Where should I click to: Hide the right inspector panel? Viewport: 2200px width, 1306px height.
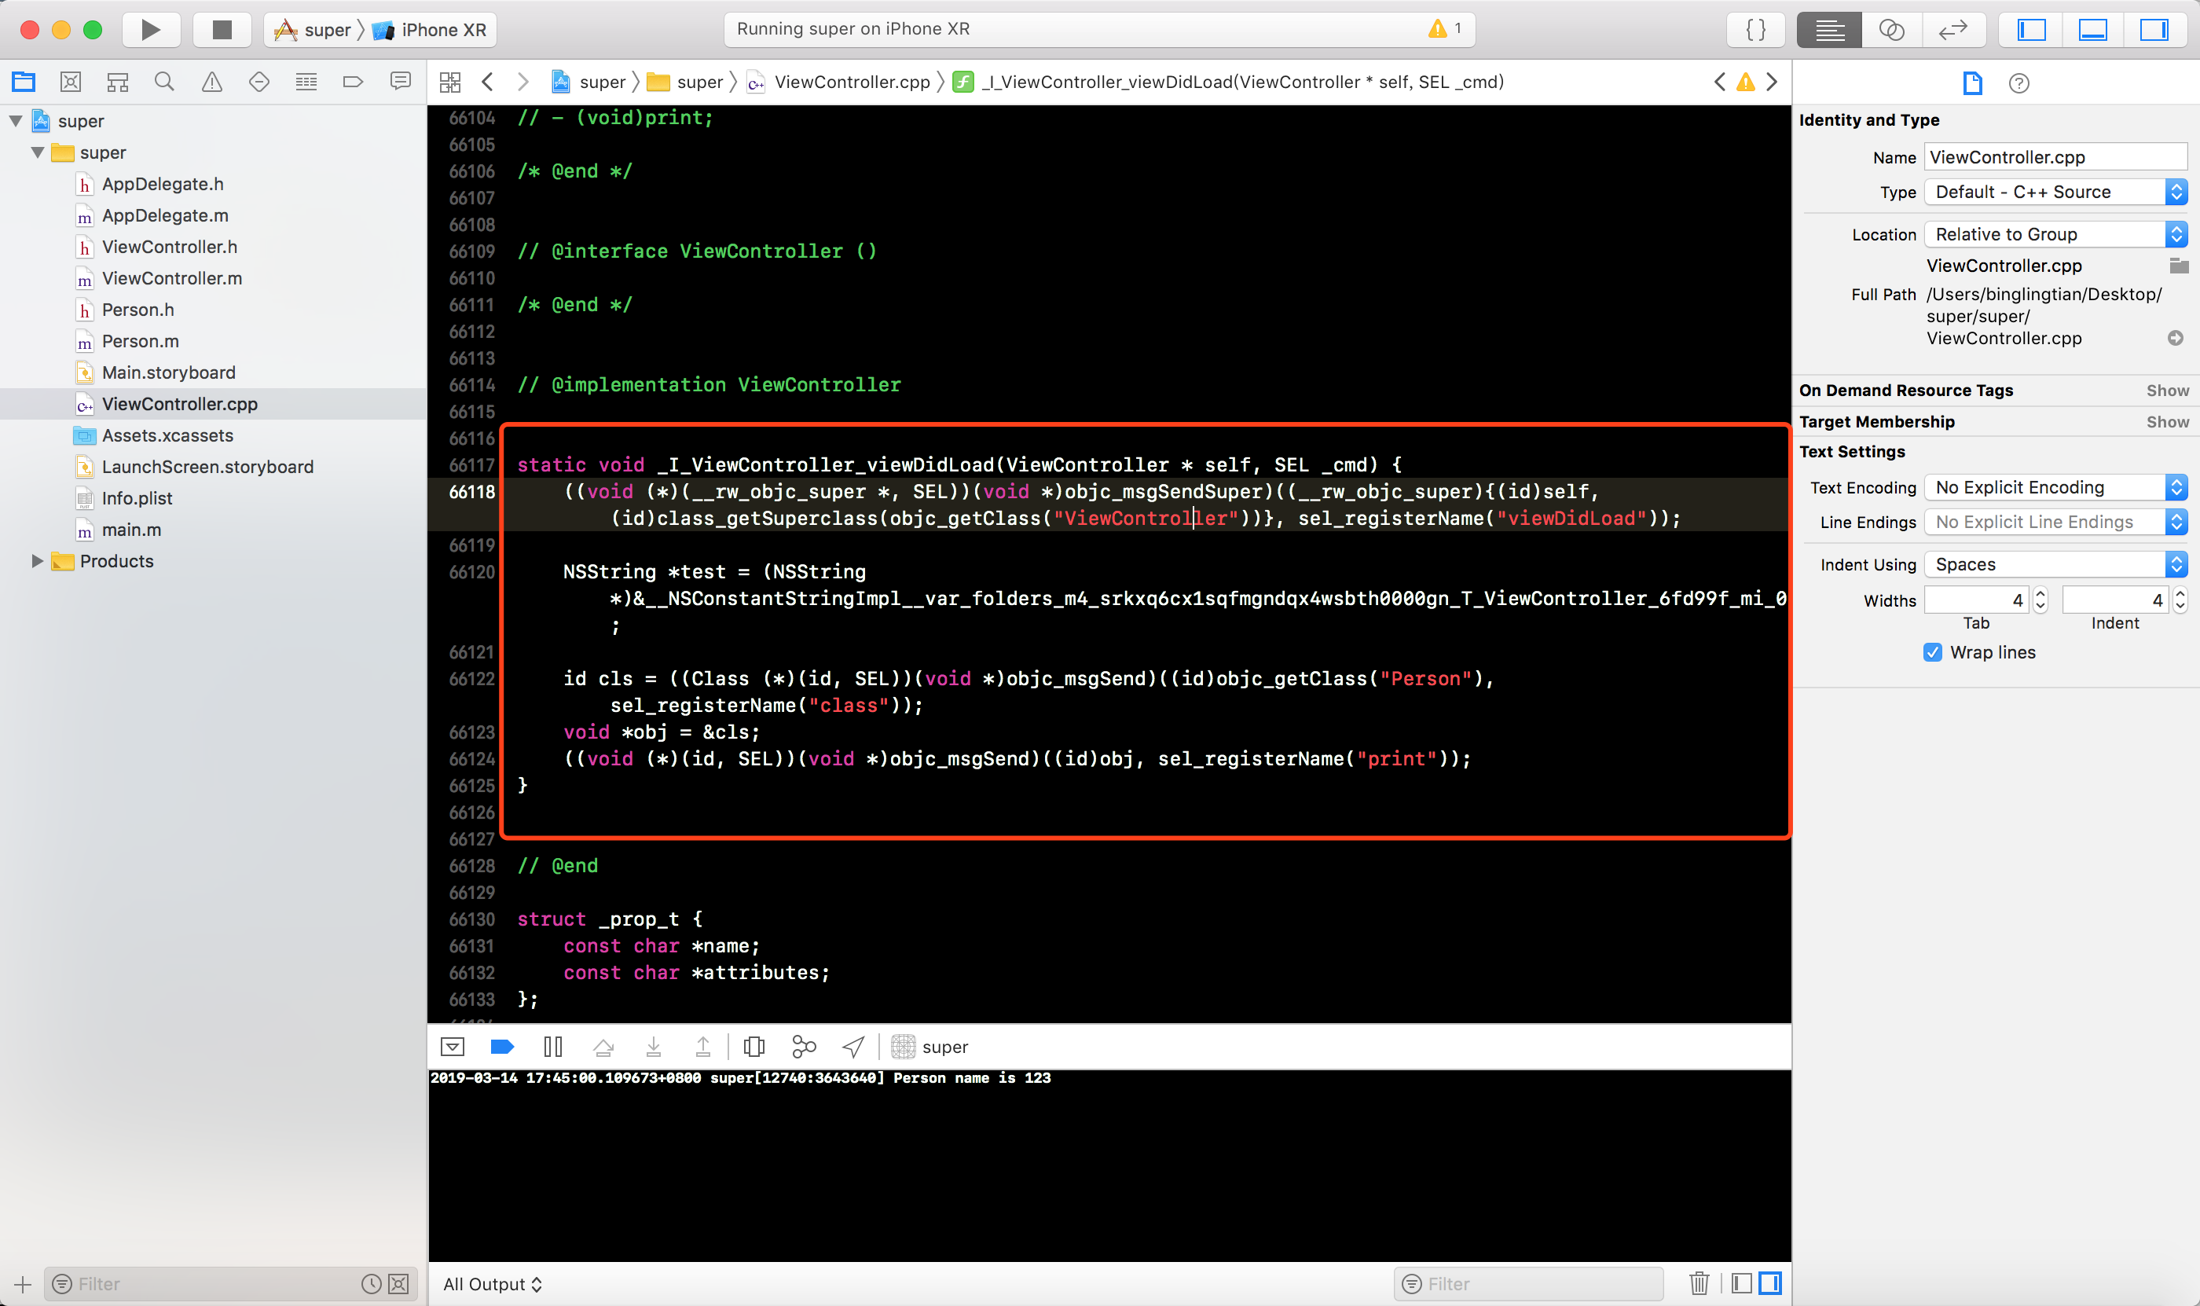click(x=2154, y=30)
